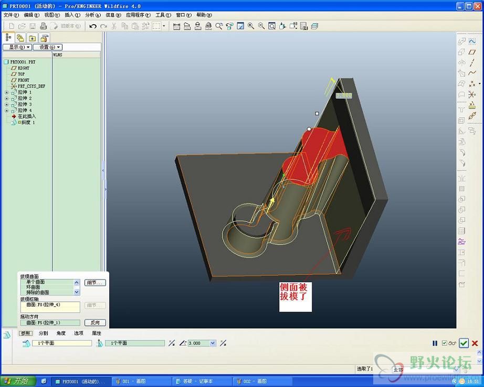Screen dimensions: 484x387
Task: Open the Model Tree tab icon
Action: point(8,38)
